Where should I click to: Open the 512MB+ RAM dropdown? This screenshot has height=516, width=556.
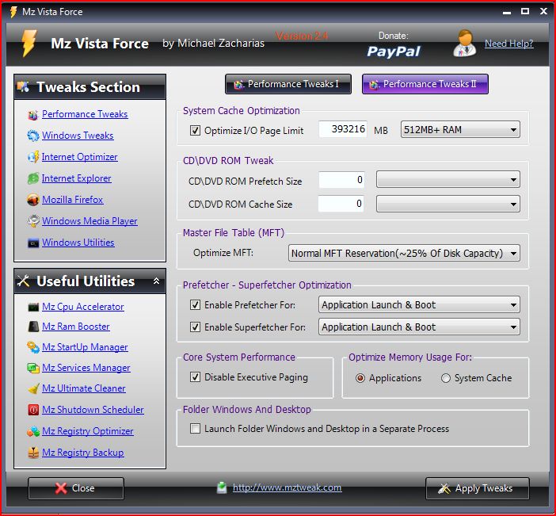[x=460, y=129]
